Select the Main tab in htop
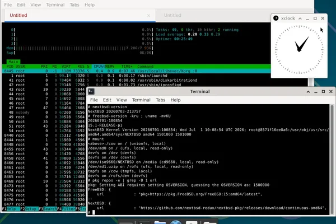This screenshot has height=224, width=336. point(13,62)
